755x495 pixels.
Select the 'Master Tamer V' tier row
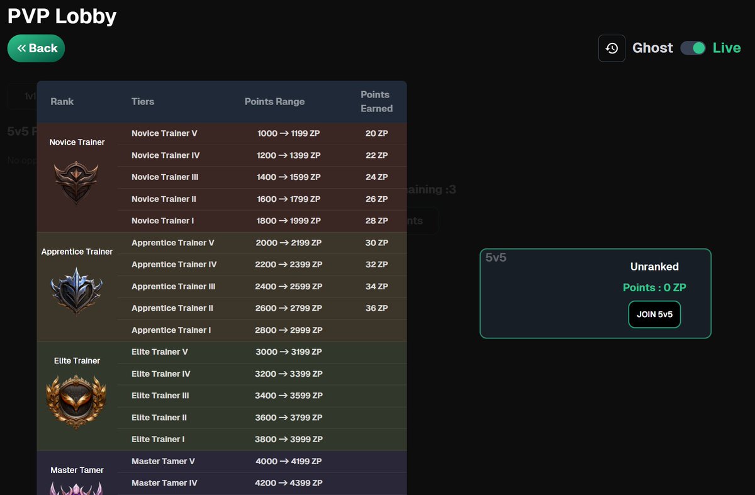(x=262, y=462)
